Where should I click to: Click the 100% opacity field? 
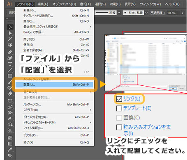pyautogui.click(x=173, y=13)
